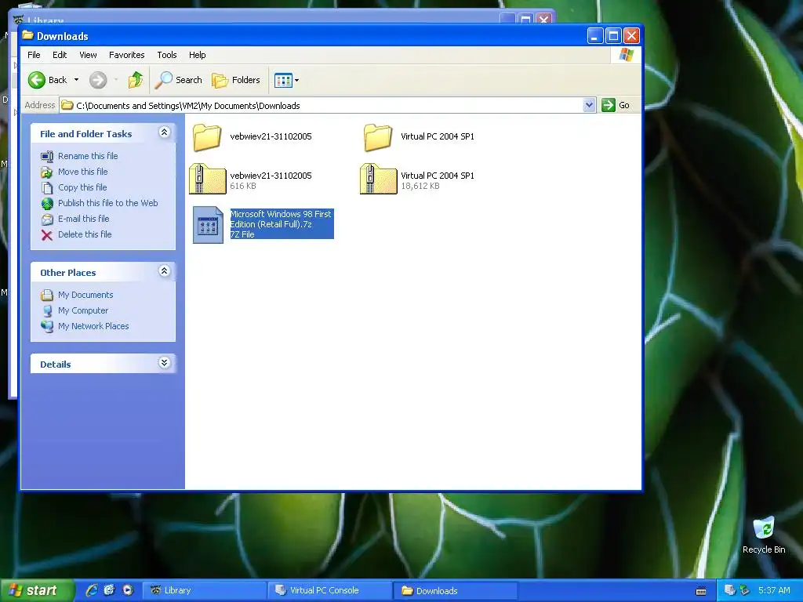Expand the Details panel
This screenshot has width=803, height=602.
pos(165,363)
